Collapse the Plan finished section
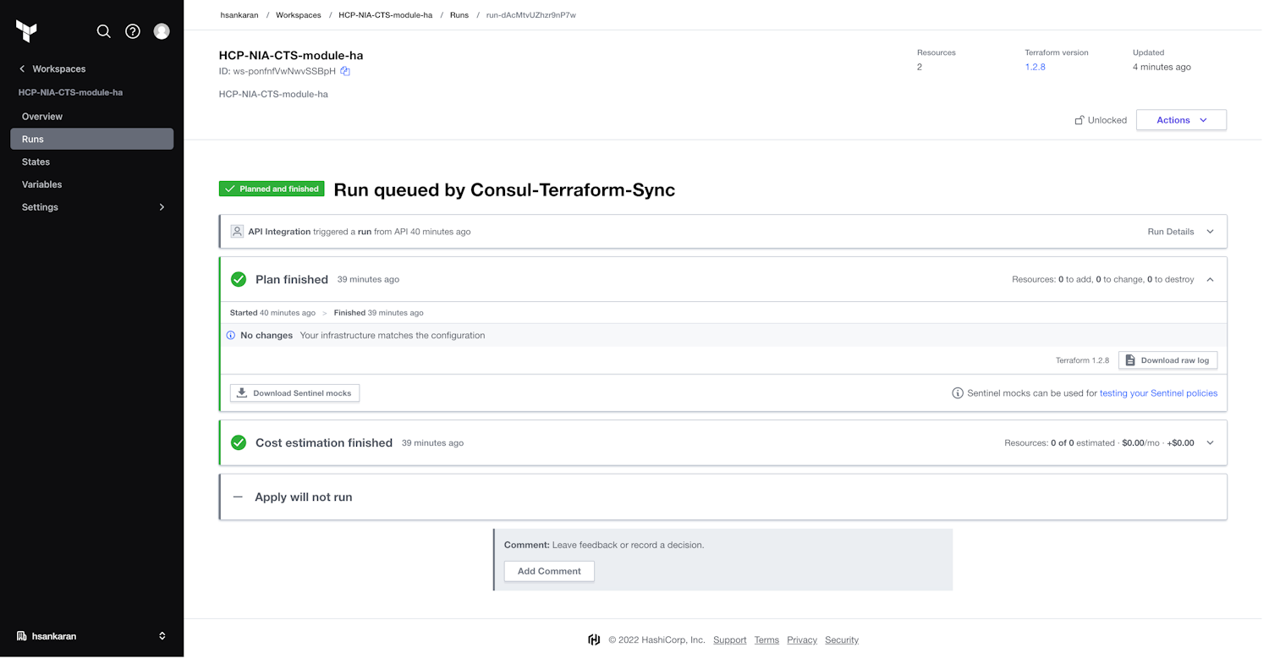 click(1210, 278)
